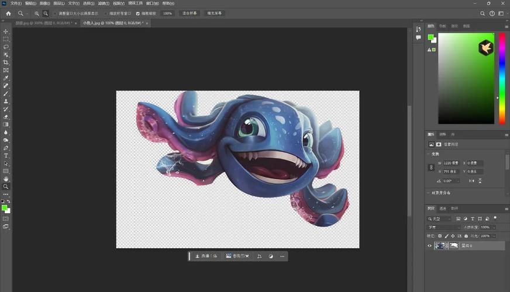
Task: Open the Filter menu in menu bar
Action: pyautogui.click(x=104, y=4)
